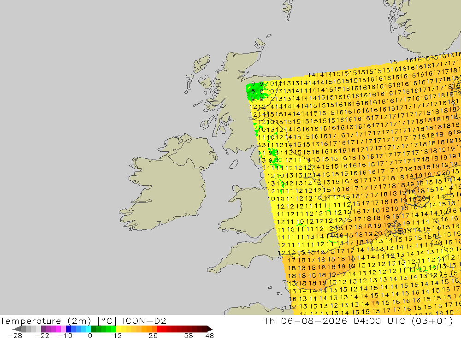Viewport: 461px width, 338px height.
Task: Click the dark maroon right arrow end of scale
Action: pos(210,329)
